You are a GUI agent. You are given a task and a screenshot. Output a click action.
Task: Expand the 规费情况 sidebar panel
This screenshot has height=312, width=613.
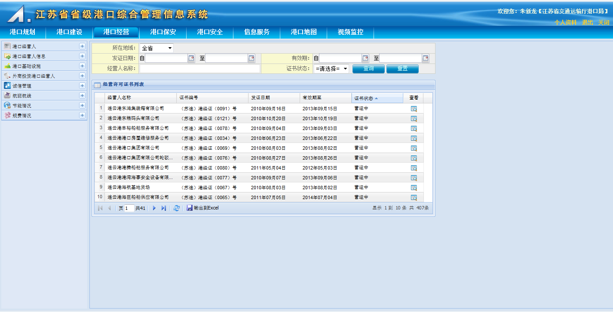82,115
